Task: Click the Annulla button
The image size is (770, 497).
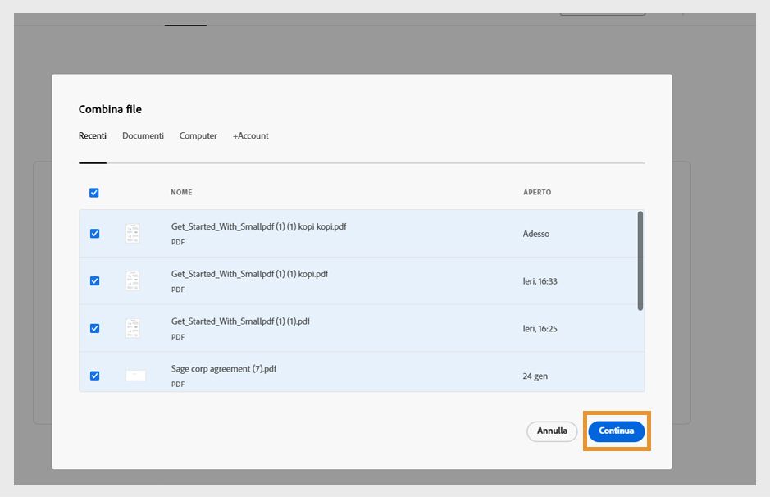Action: pos(552,431)
